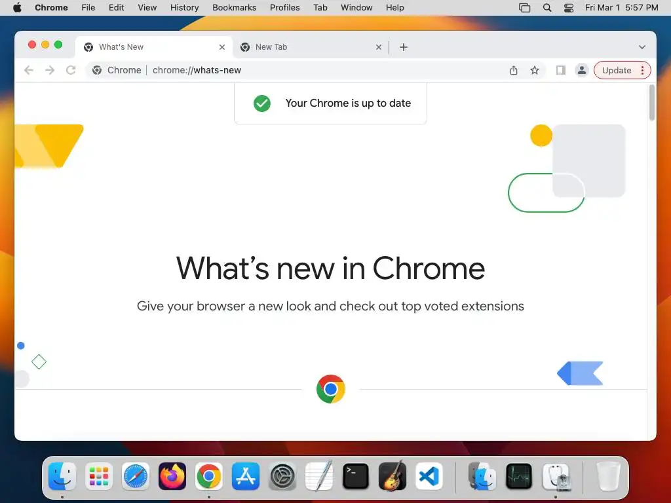The image size is (671, 503).
Task: Click the Chrome icon in the Dock
Action: [x=209, y=476]
